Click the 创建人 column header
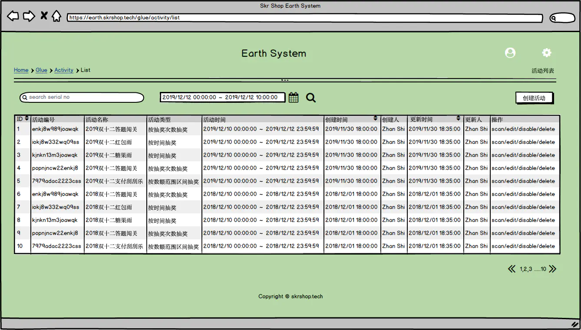The height and width of the screenshot is (330, 581). click(x=390, y=120)
